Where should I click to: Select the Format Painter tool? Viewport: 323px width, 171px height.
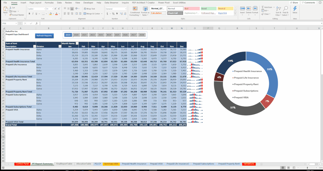click(13, 15)
